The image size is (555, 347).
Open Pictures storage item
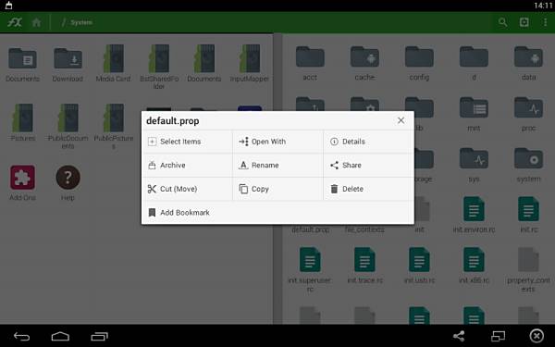(22, 122)
